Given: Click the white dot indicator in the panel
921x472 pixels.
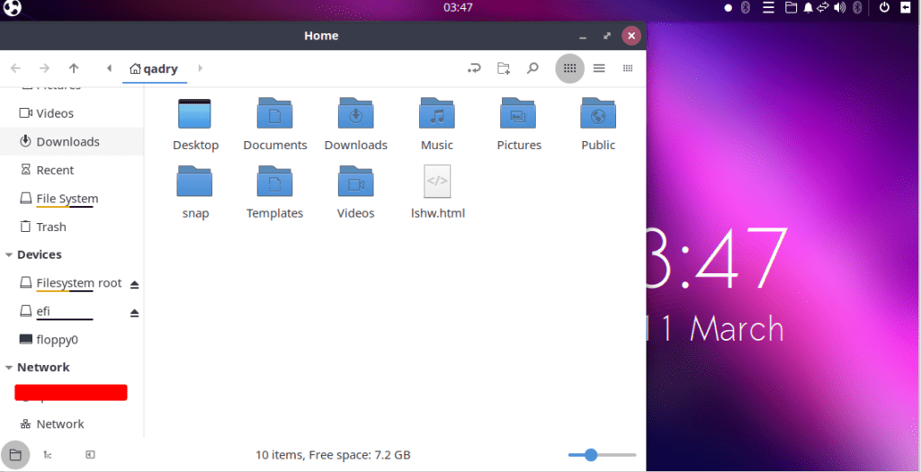Looking at the screenshot, I should [729, 8].
